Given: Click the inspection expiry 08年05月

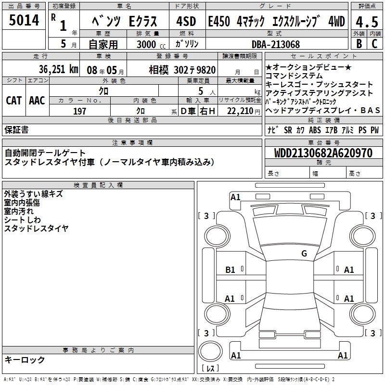Looking at the screenshot, I should pos(105,70).
